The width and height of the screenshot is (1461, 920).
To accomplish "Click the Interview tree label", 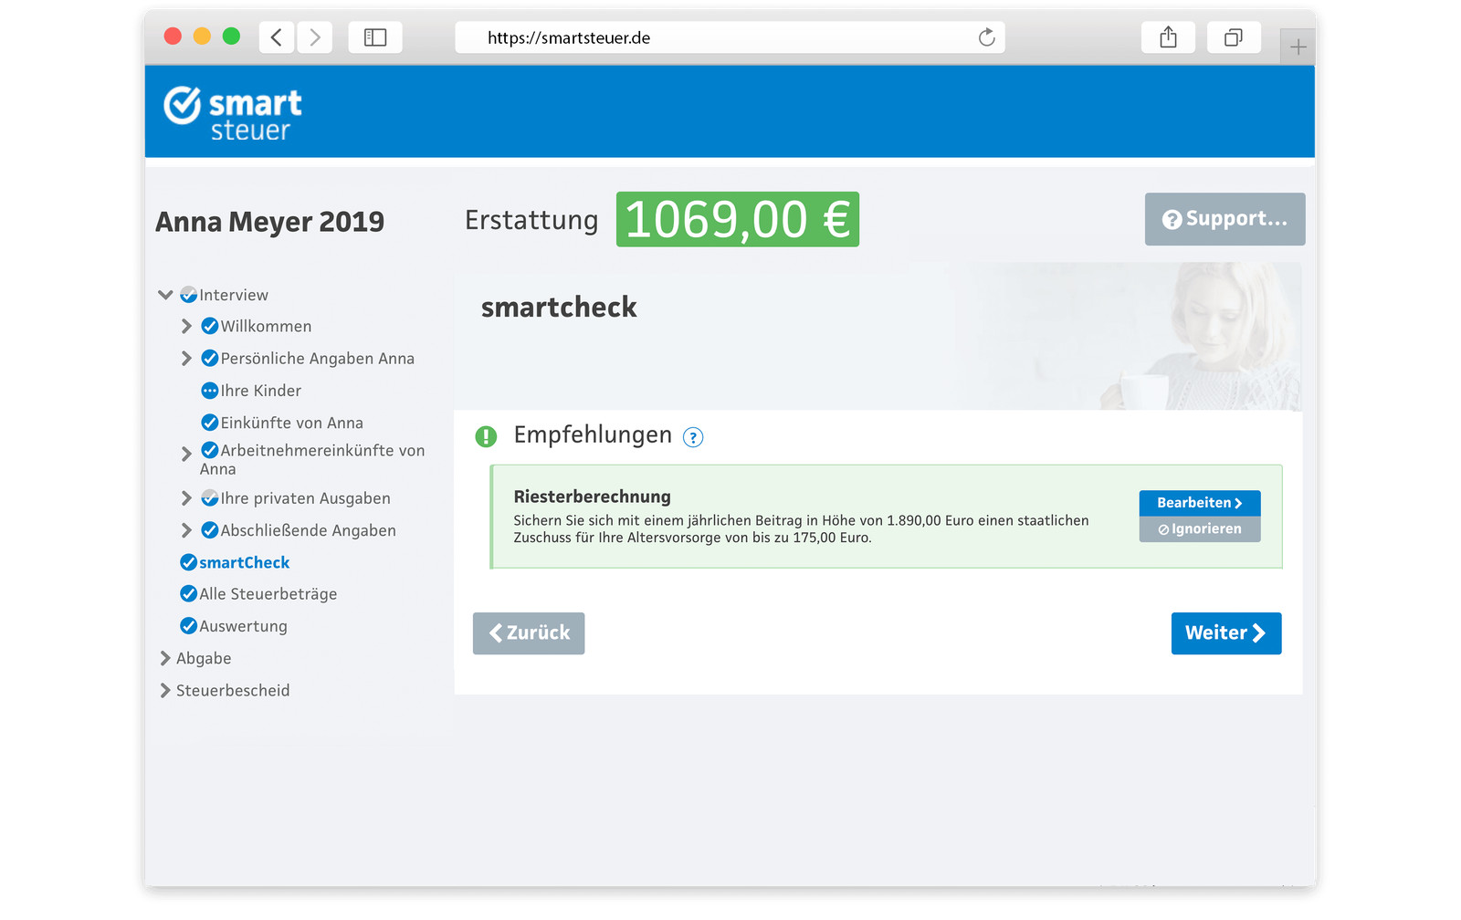I will pos(234,295).
